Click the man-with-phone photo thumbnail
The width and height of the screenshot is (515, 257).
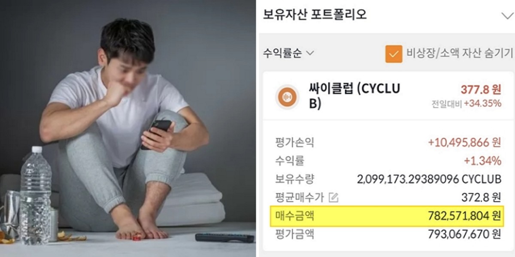click(128, 128)
